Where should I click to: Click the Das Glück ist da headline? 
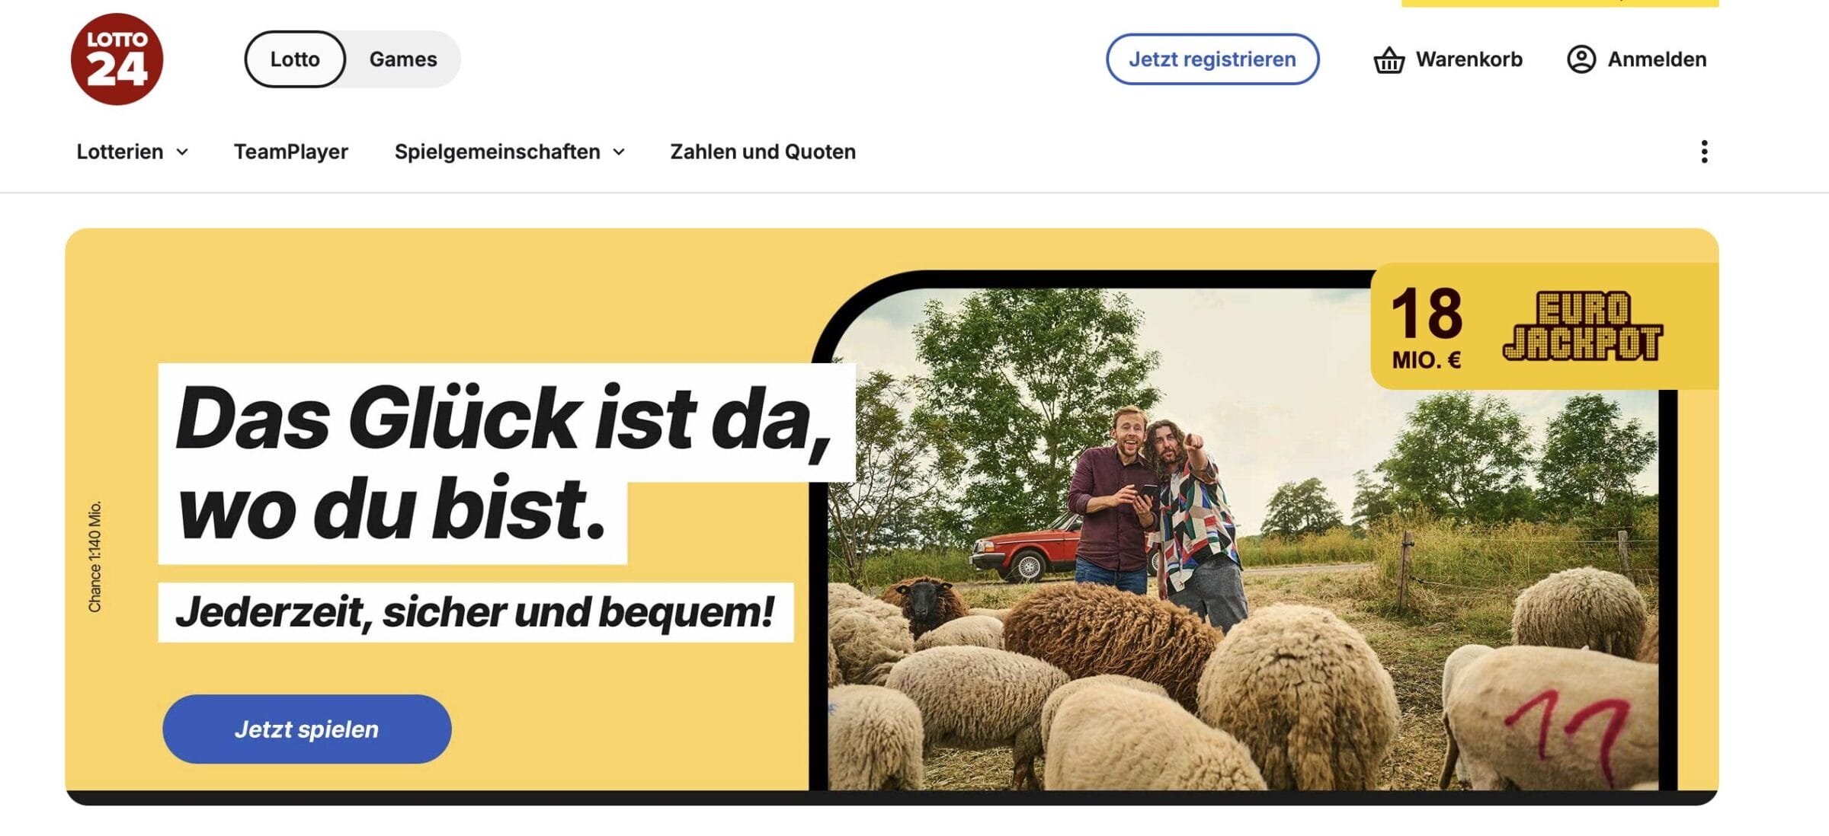[503, 463]
